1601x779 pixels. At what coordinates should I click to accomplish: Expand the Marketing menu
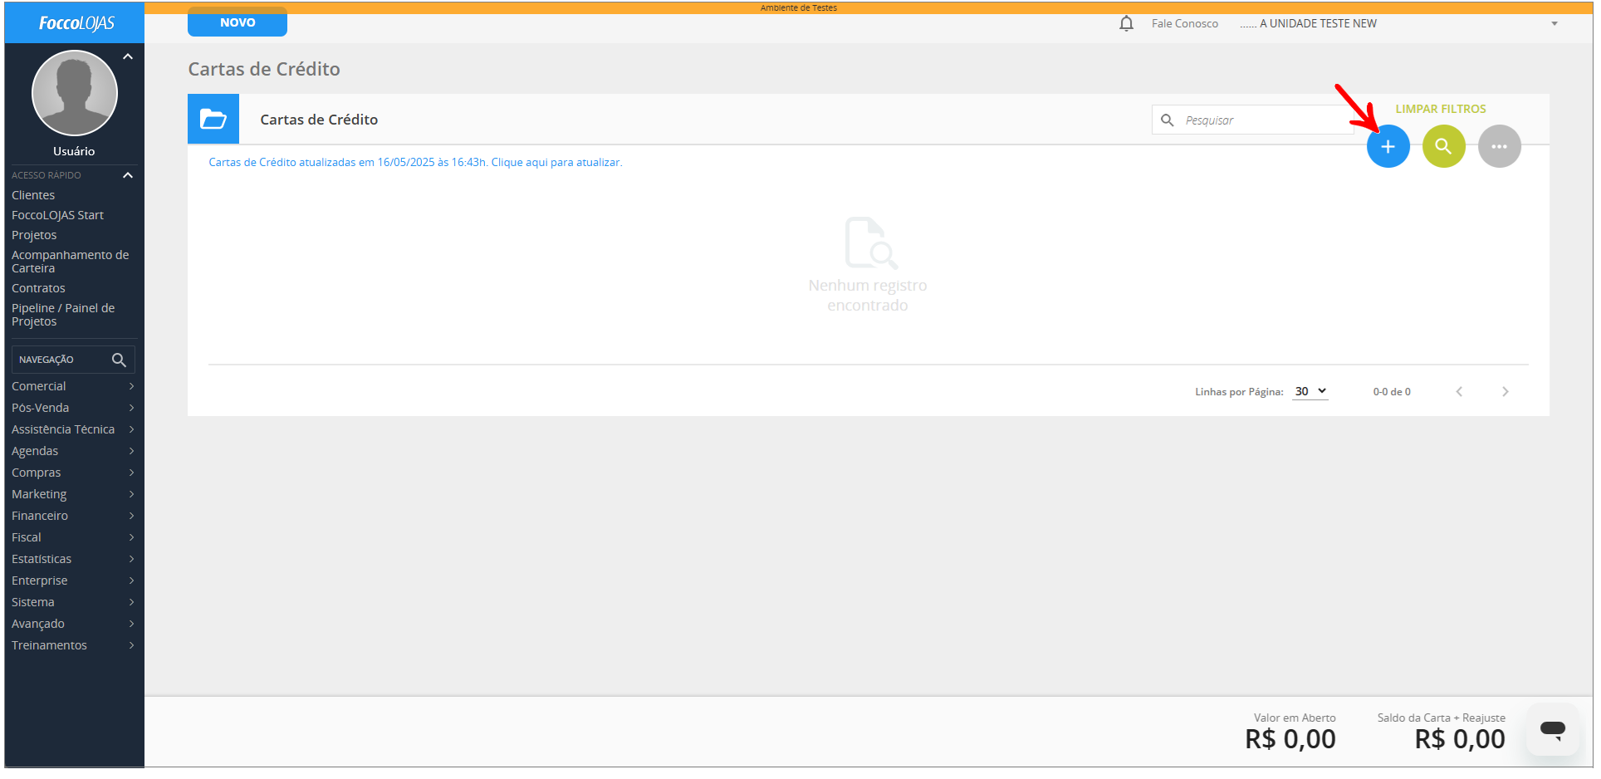pyautogui.click(x=73, y=494)
